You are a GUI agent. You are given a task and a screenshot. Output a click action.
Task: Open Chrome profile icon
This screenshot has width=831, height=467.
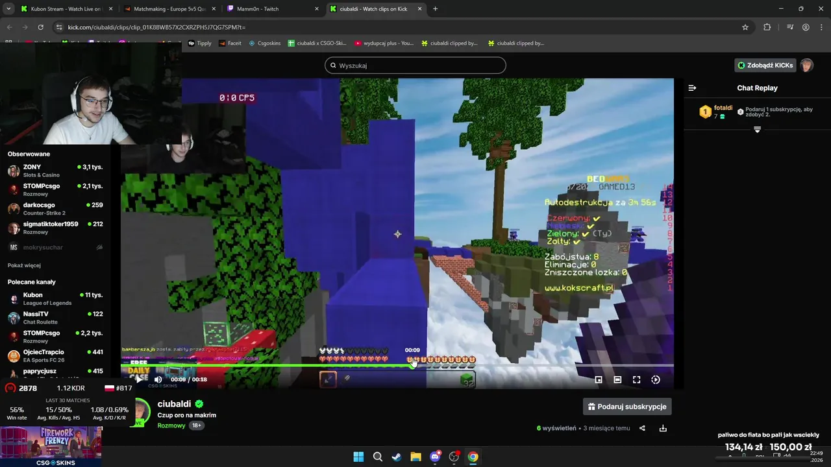tap(806, 27)
